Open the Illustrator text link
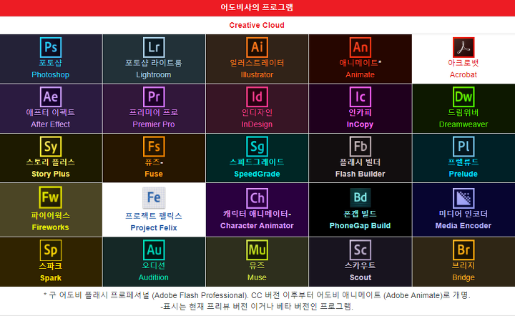Screen dimensions: 515x316 click(257, 75)
